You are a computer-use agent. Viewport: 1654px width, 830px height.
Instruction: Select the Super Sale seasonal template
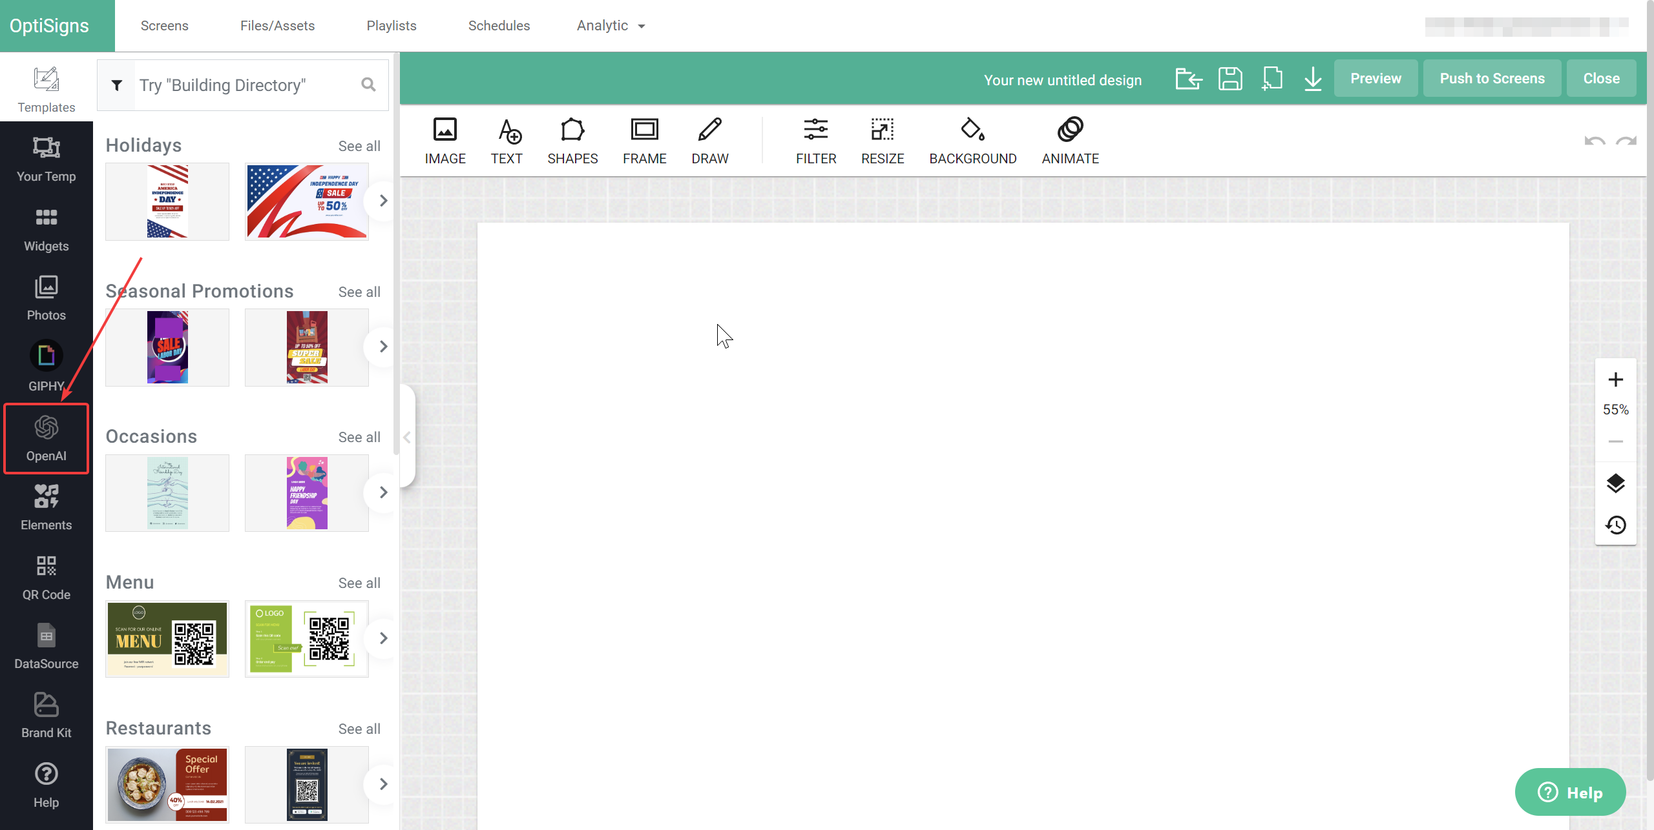pyautogui.click(x=307, y=347)
